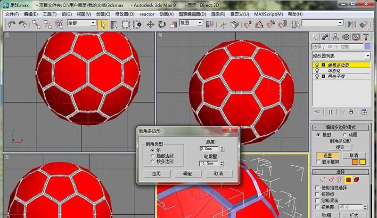Click the Mirror tool icon
The image size is (377, 218).
(352, 24)
